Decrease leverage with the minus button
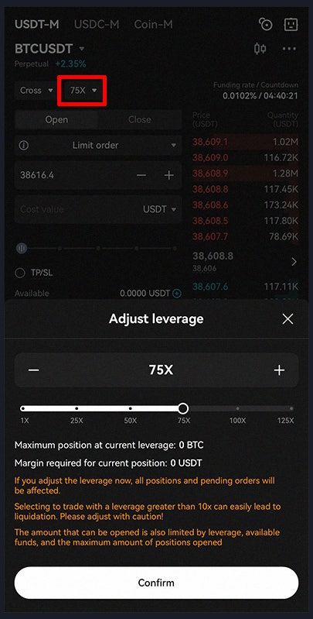Viewport: 313px width, 619px height. tap(34, 370)
